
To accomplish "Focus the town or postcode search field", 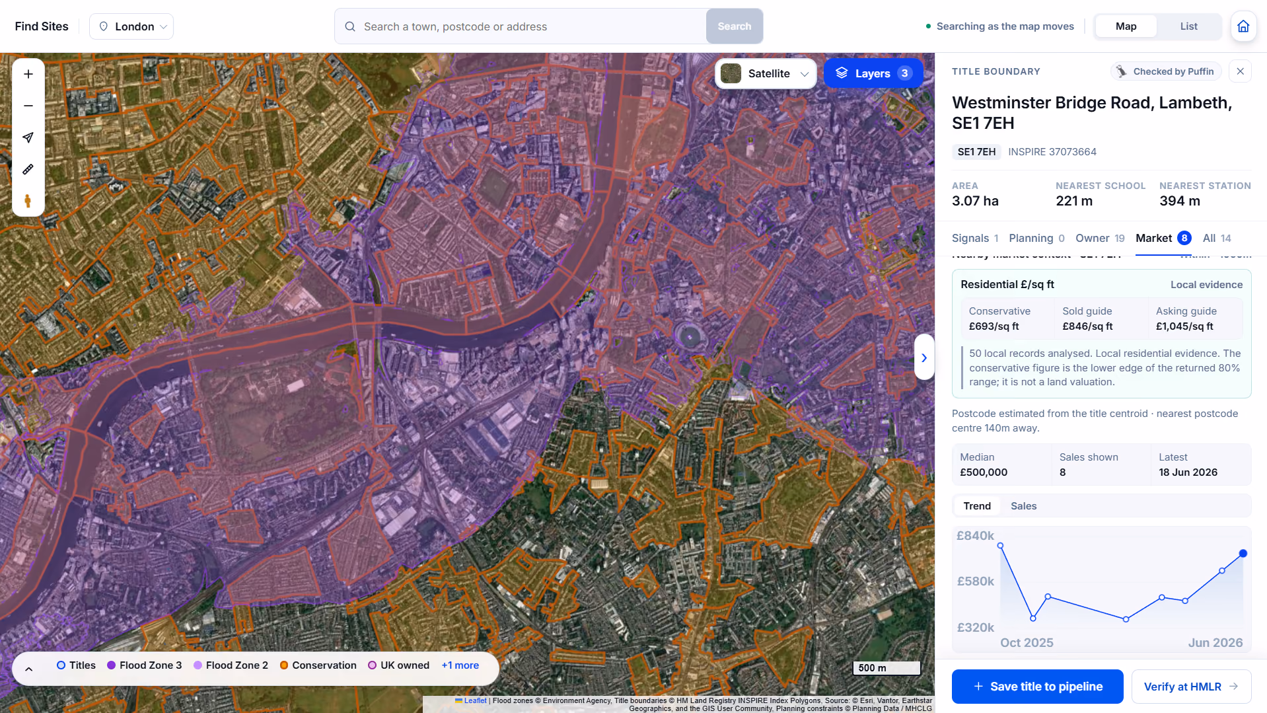I will pyautogui.click(x=520, y=26).
